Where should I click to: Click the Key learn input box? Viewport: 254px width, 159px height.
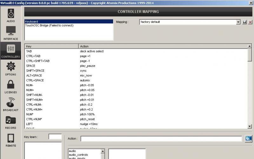pyautogui.click(x=55, y=137)
